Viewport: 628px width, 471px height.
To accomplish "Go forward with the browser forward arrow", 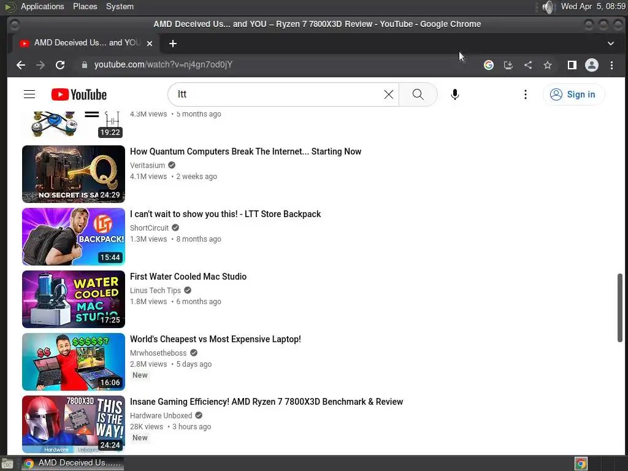I will coord(40,65).
